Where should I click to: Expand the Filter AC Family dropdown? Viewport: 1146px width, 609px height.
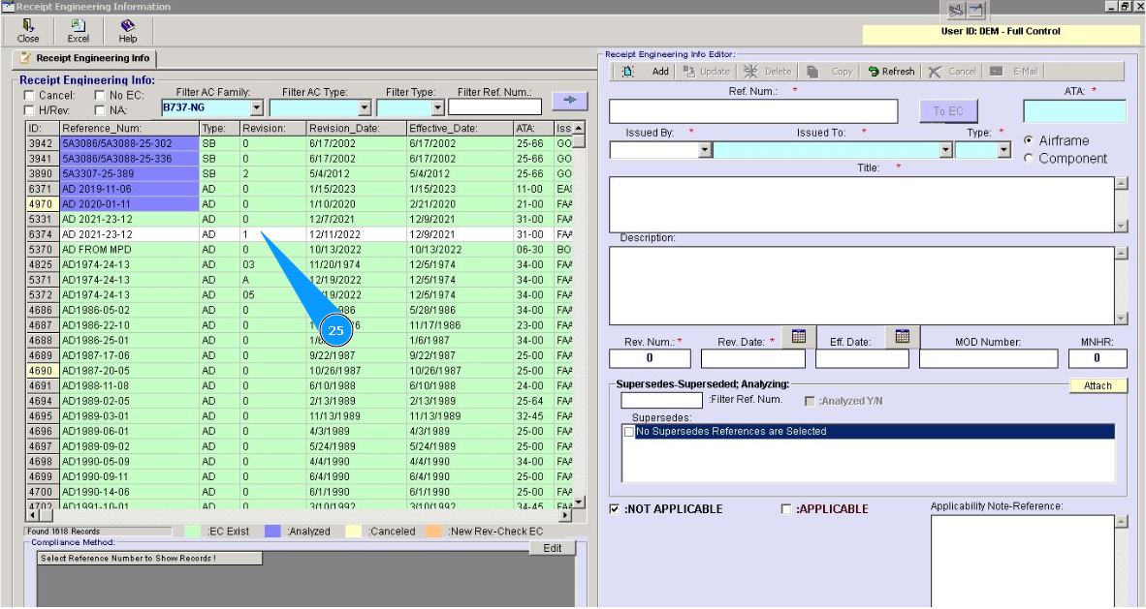257,108
